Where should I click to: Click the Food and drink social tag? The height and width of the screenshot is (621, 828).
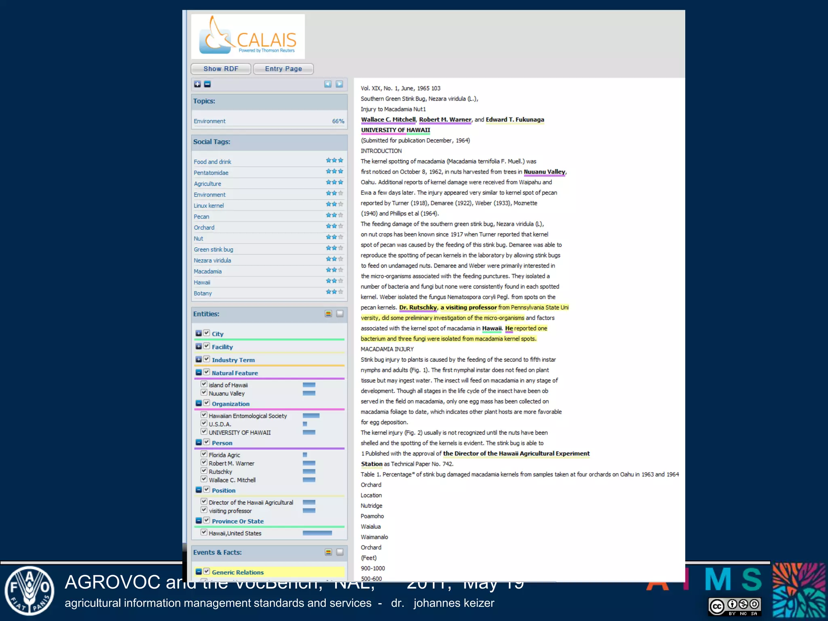click(x=212, y=162)
